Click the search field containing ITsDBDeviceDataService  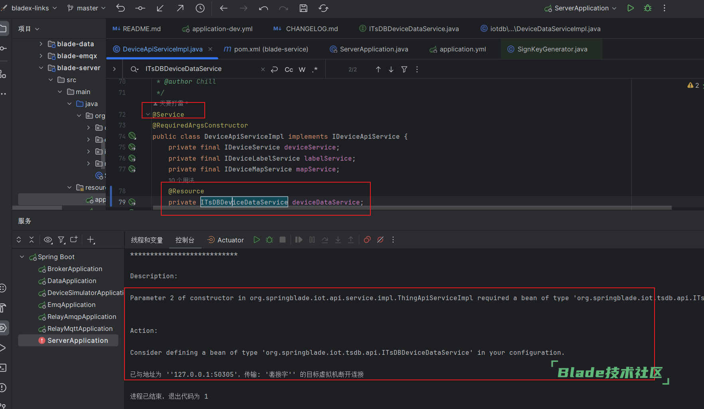tap(200, 69)
